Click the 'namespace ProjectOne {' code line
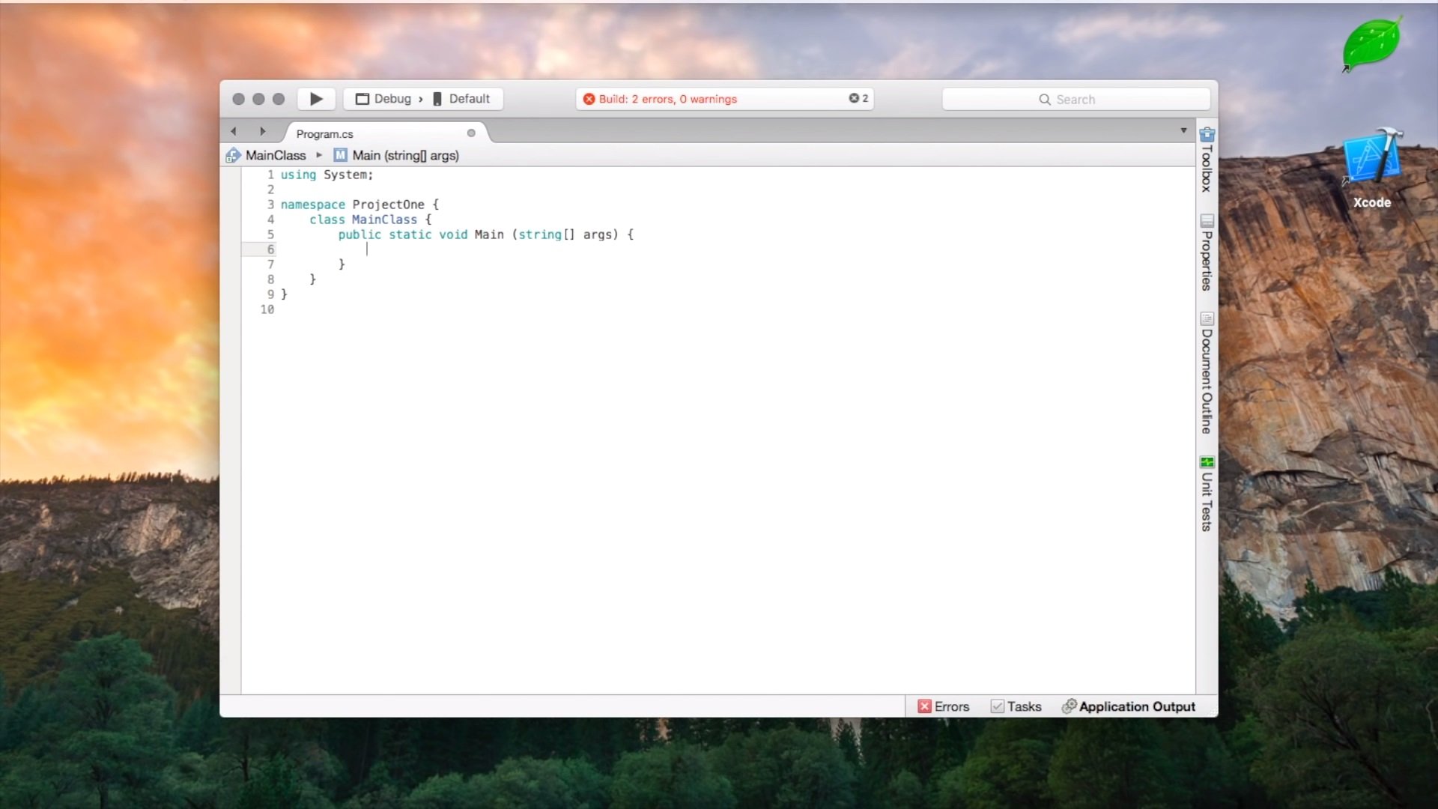The height and width of the screenshot is (809, 1438). 359,204
